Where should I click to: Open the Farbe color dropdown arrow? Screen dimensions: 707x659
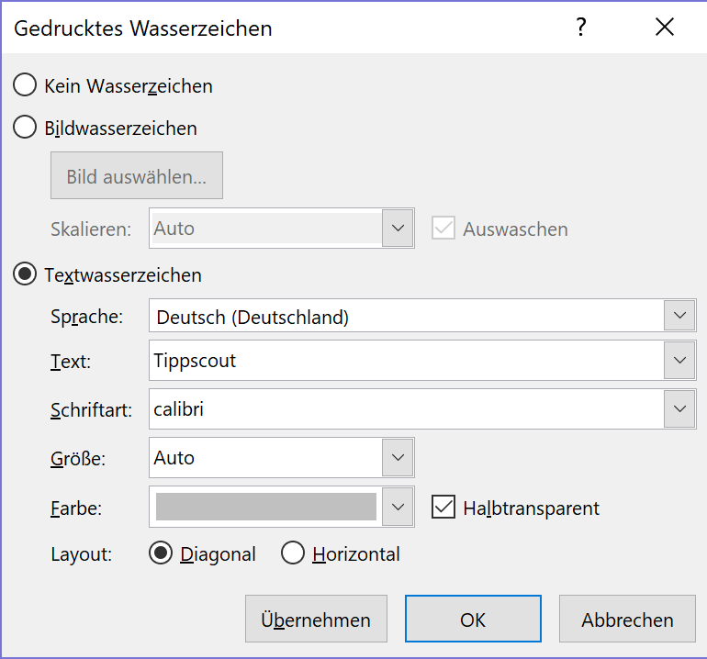pyautogui.click(x=398, y=507)
